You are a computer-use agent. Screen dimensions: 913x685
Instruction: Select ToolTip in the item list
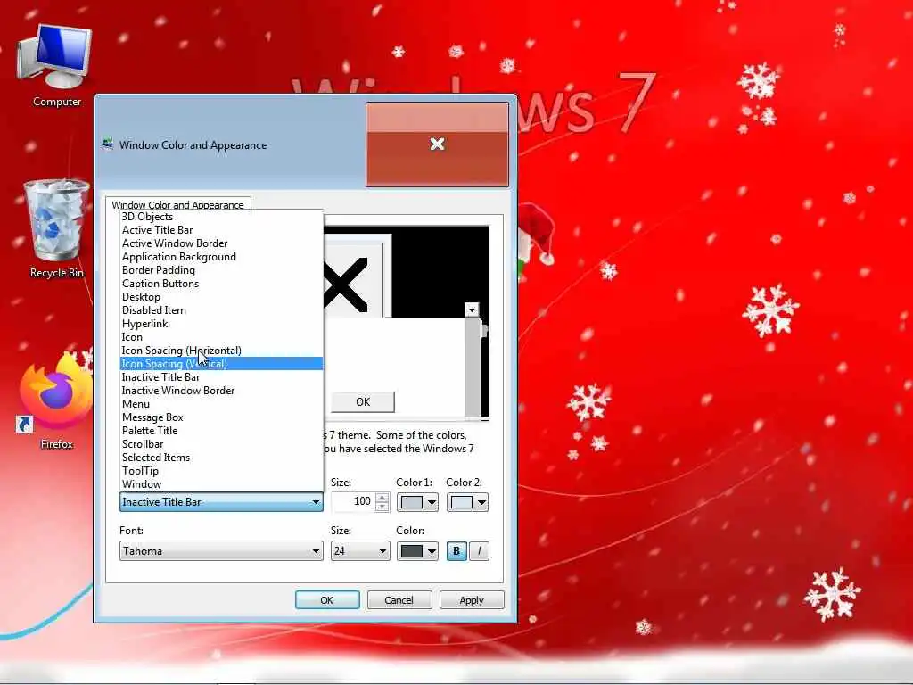tap(221, 471)
